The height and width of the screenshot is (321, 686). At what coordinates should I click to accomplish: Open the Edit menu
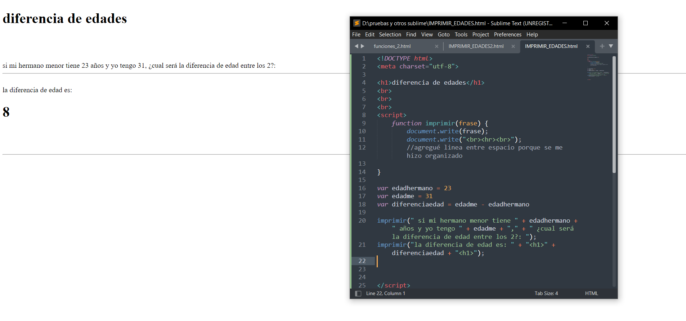[x=370, y=35]
